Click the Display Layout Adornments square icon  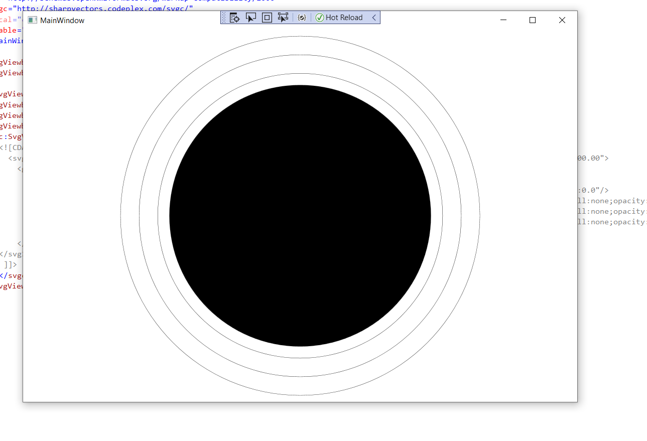click(x=267, y=17)
